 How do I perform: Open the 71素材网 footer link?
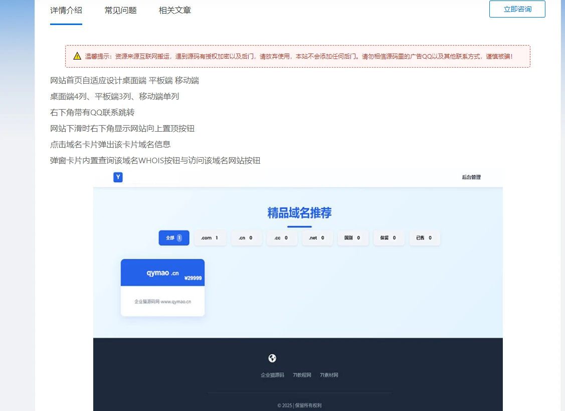click(329, 375)
